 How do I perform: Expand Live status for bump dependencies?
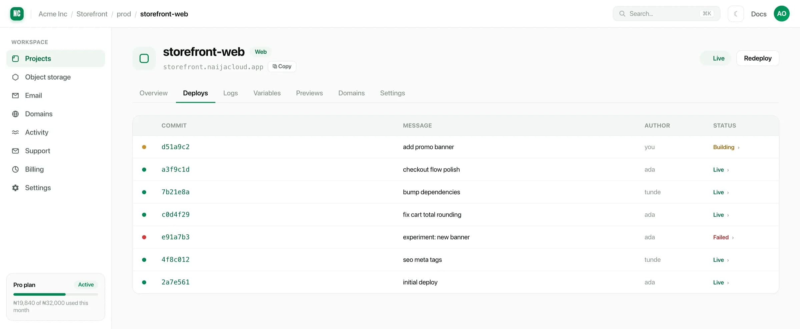point(728,193)
